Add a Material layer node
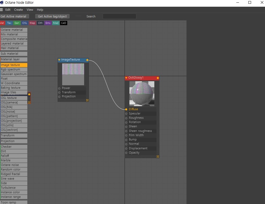The height and width of the screenshot is (204, 265). [x=14, y=60]
